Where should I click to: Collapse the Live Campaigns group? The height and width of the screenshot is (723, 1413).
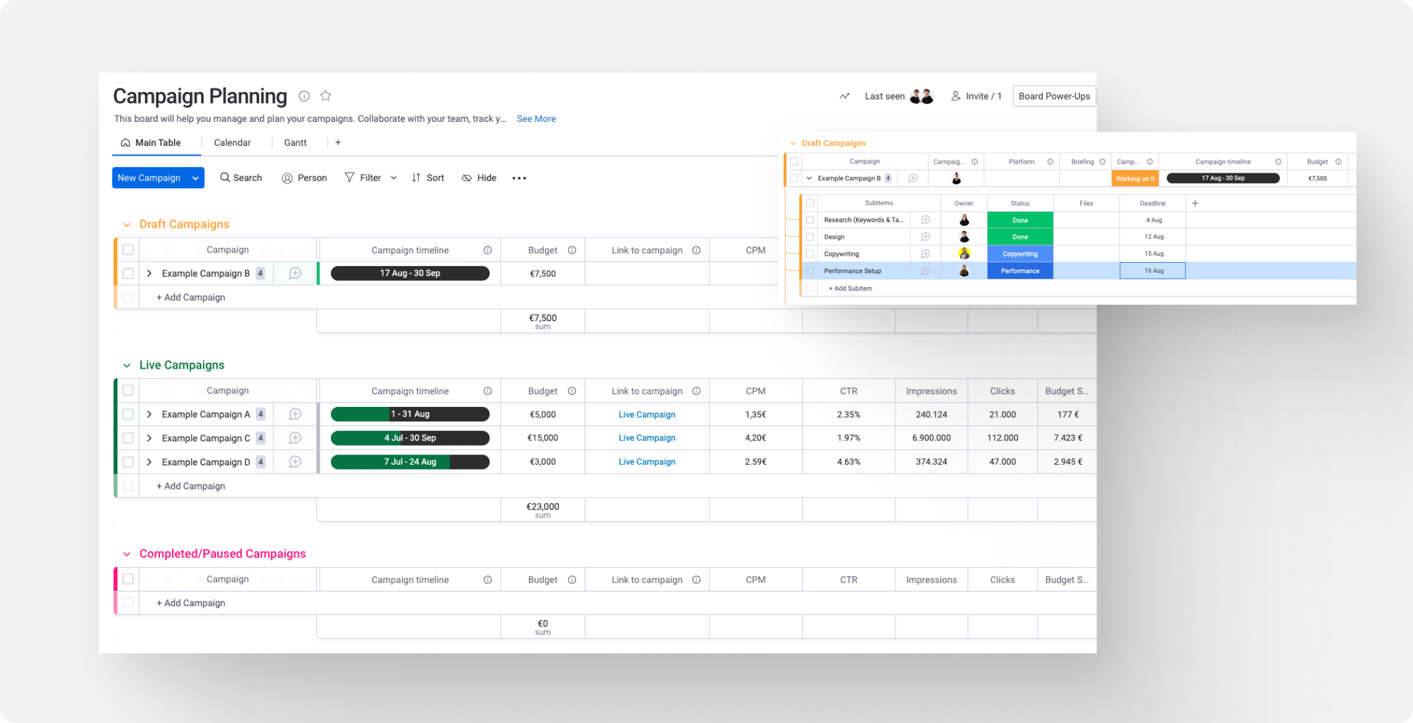pos(126,366)
